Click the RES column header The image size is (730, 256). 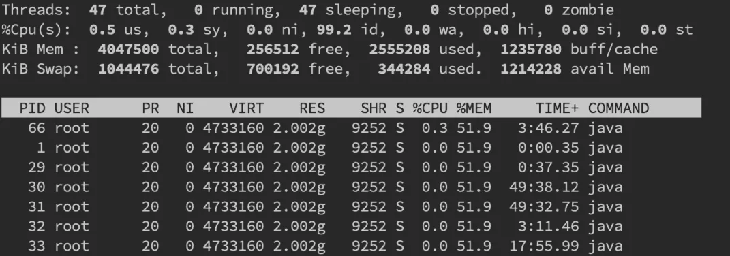pyautogui.click(x=312, y=108)
